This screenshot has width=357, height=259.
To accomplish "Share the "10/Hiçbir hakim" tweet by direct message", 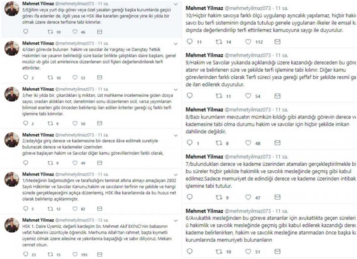I will [x=278, y=41].
